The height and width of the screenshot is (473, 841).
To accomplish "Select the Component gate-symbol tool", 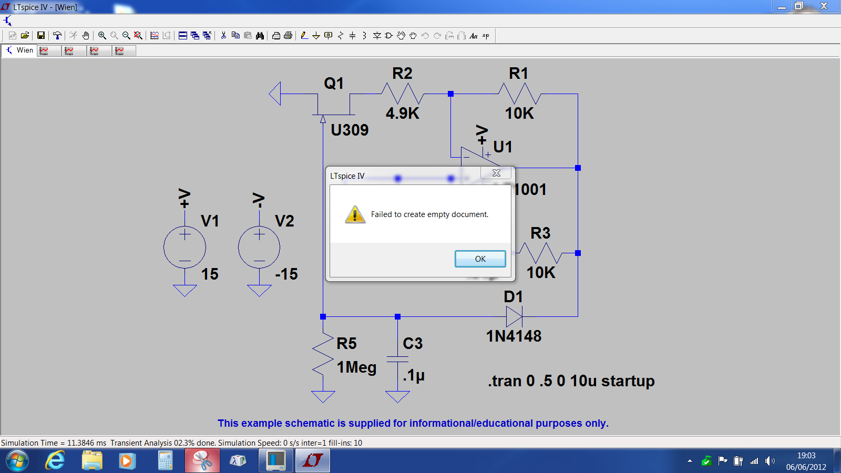I will pos(389,36).
